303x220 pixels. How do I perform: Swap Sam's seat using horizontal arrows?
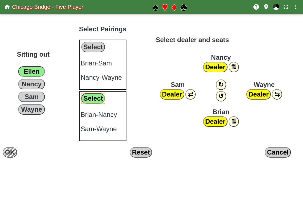coord(190,94)
